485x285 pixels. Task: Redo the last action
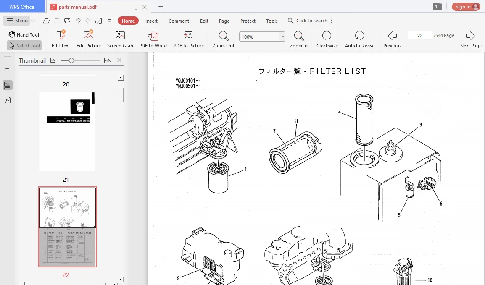[88, 21]
